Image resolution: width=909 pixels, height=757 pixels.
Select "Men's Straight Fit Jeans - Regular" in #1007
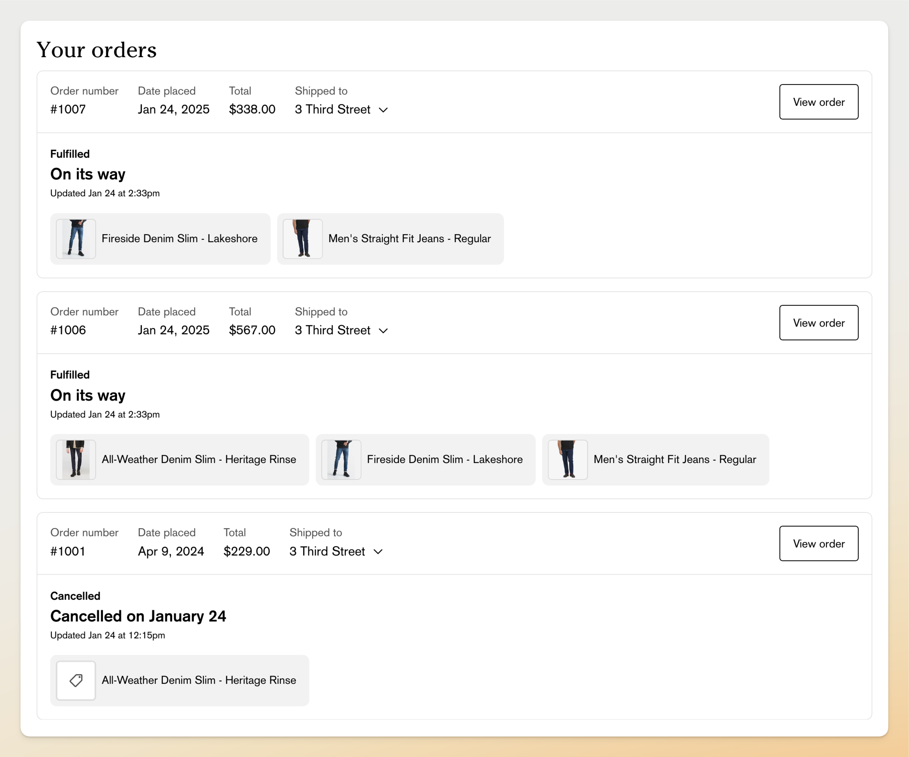coord(409,239)
